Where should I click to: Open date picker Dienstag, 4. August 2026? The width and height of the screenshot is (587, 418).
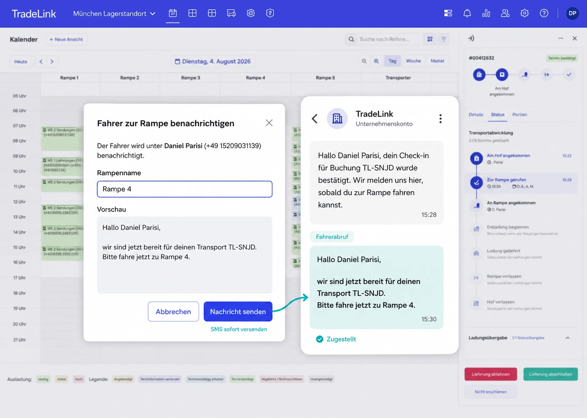point(213,62)
